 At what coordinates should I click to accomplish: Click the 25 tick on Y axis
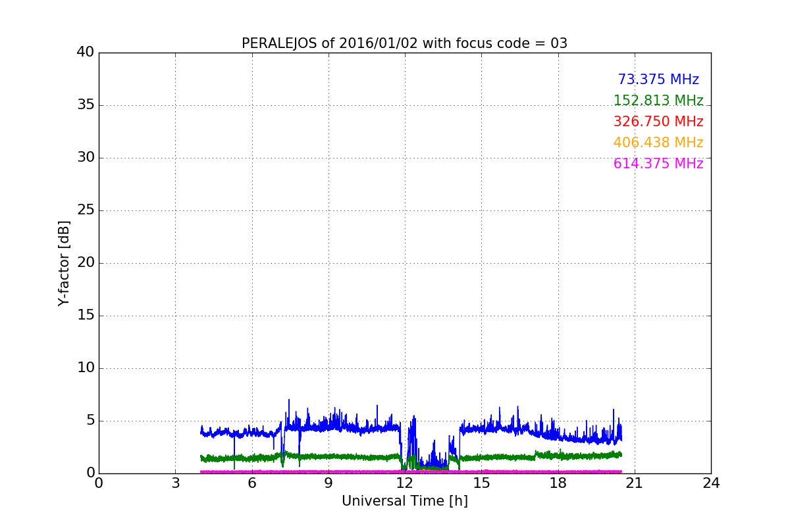(86, 210)
